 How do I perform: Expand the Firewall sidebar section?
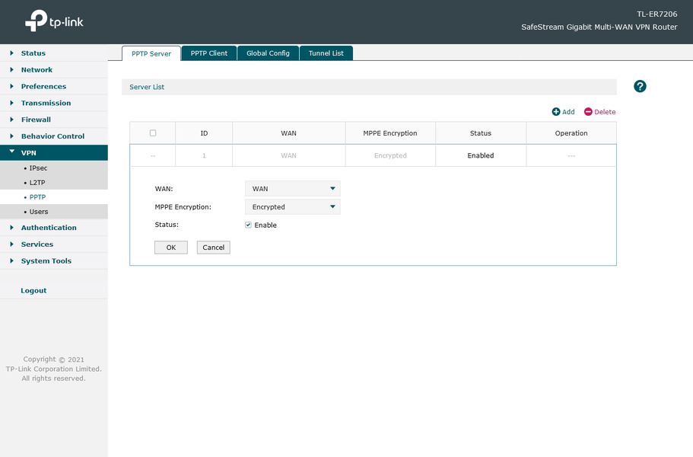click(54, 120)
